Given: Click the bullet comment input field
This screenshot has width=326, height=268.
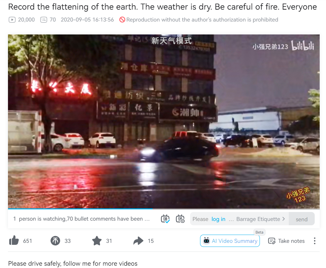Looking at the screenshot, I should pos(239,219).
